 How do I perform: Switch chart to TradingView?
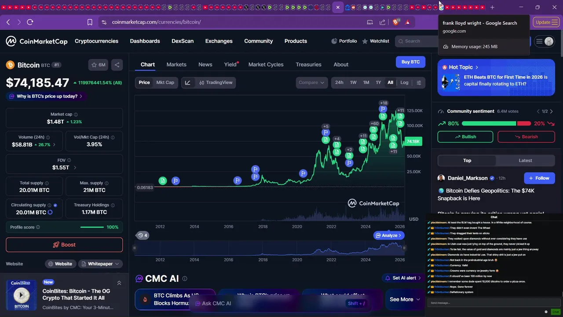pos(216,83)
